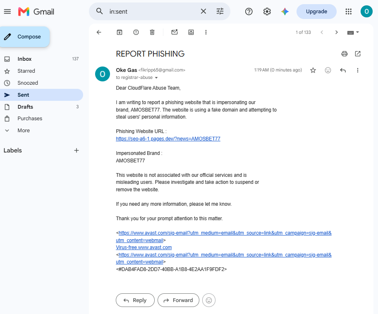
Task: Go to the newer conversation arrow
Action: coord(322,32)
